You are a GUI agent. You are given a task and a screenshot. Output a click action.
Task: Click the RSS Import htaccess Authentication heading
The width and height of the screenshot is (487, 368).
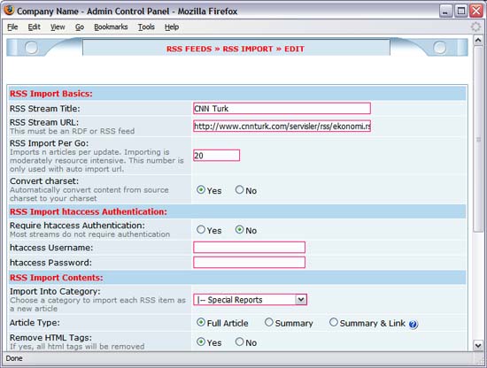point(89,212)
